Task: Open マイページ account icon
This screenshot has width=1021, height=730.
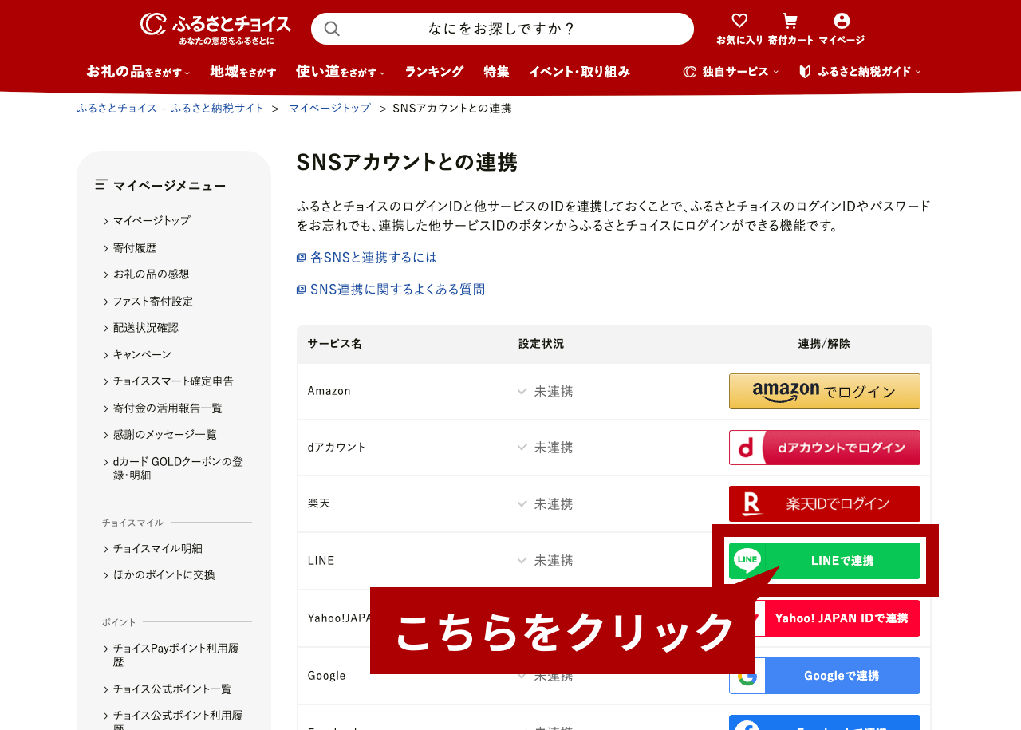Action: click(842, 28)
